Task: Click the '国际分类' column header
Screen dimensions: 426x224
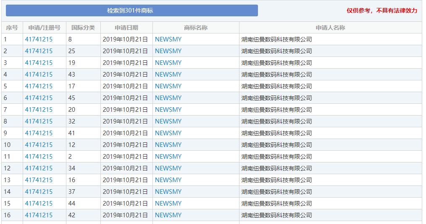Action: [x=83, y=28]
